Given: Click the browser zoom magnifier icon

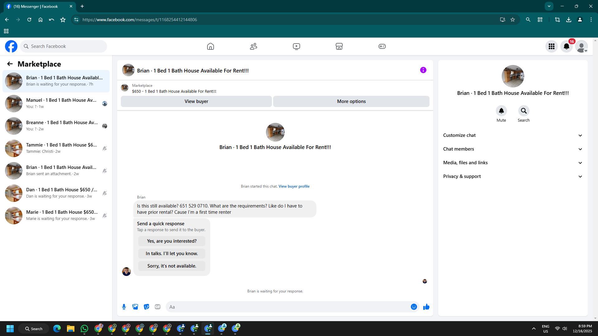Looking at the screenshot, I should (528, 20).
